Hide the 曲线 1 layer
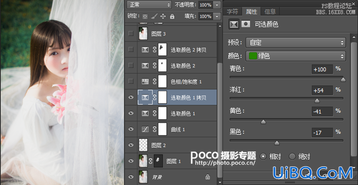358x185 pixels. point(131,129)
